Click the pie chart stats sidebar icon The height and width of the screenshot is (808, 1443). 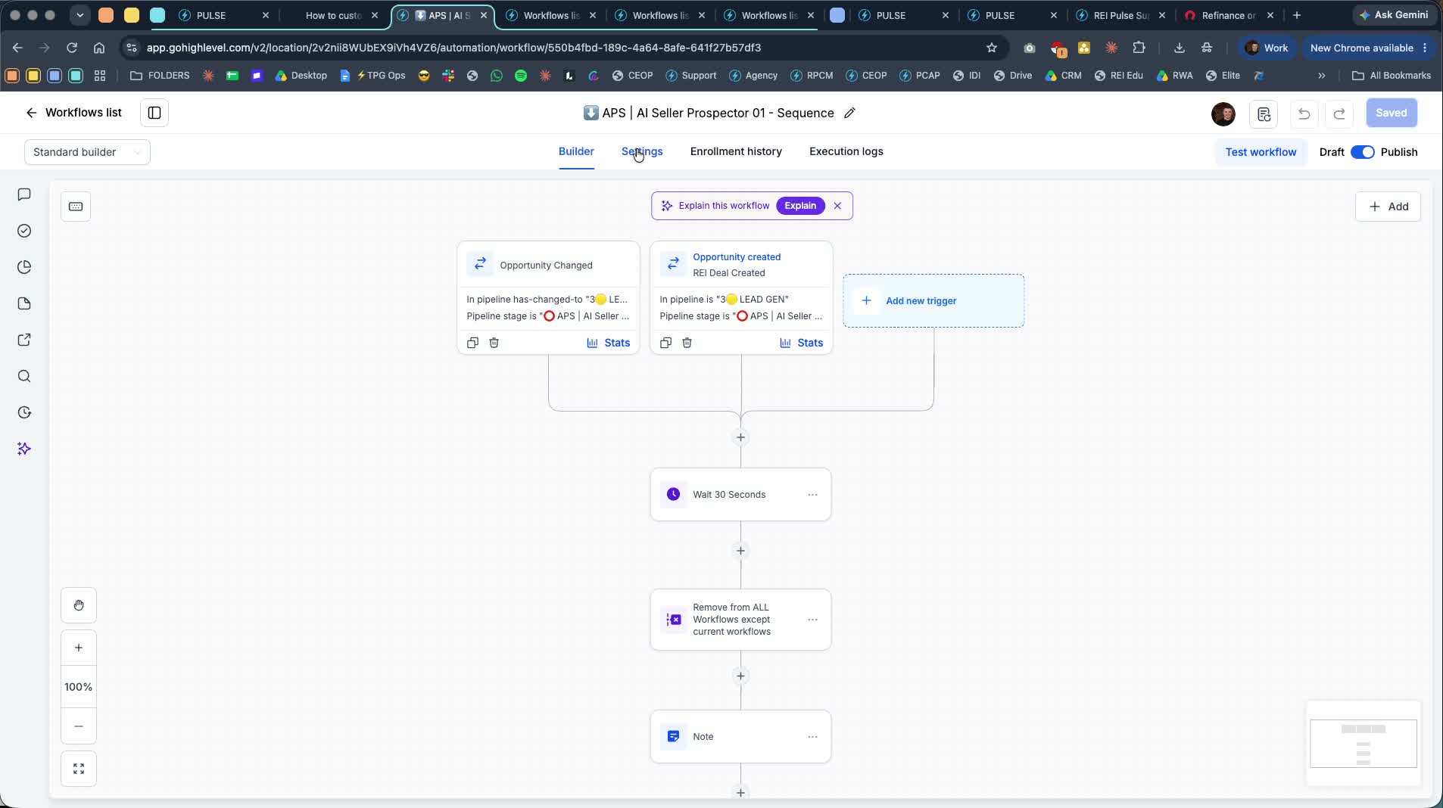[x=24, y=267]
